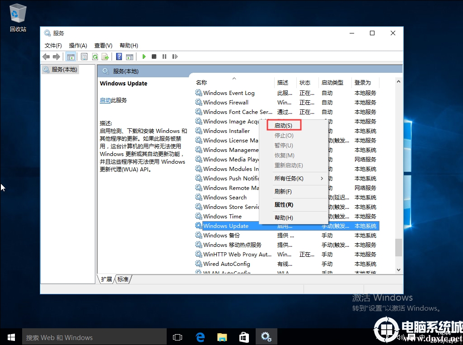Open the 帮助(H) menu in menu bar
This screenshot has width=463, height=345.
point(129,46)
